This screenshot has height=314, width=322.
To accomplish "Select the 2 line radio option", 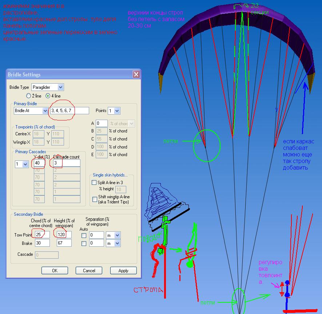I will [29, 96].
